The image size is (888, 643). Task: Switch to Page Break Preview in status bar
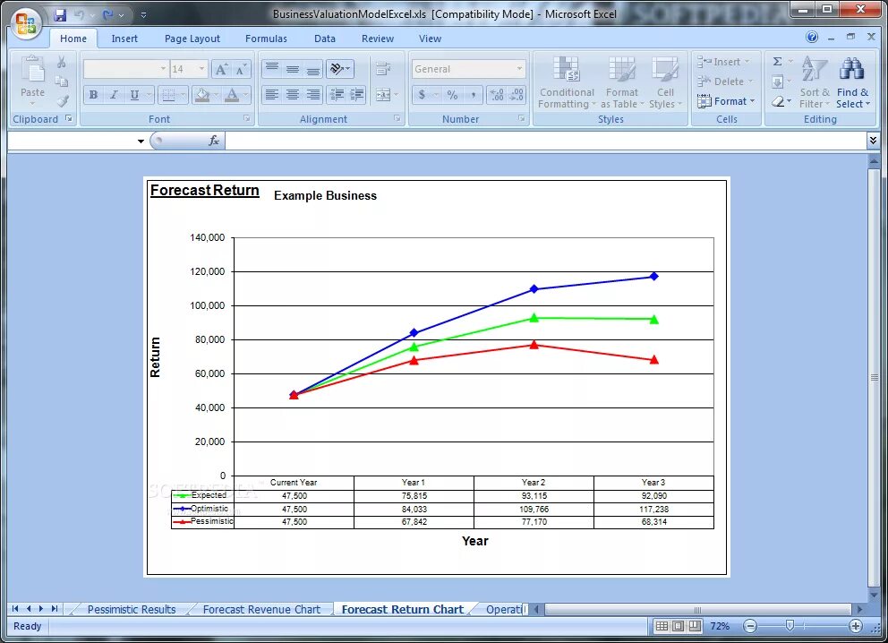(x=695, y=626)
